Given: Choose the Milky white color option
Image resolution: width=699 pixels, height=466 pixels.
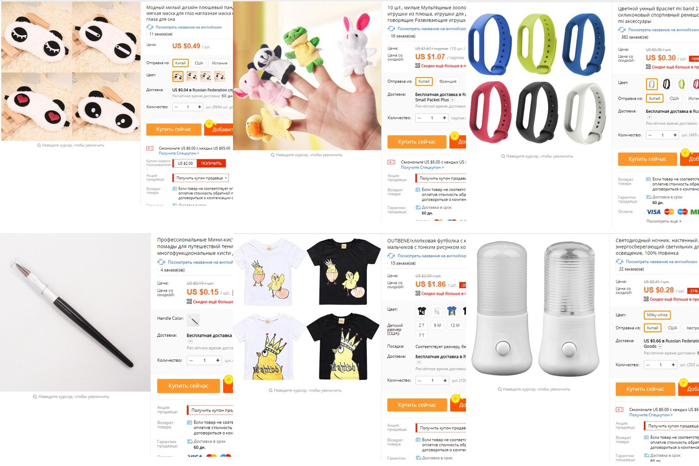Looking at the screenshot, I should click(657, 315).
